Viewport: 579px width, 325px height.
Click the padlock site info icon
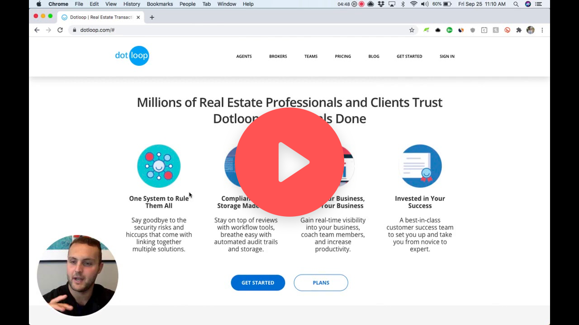pos(75,30)
